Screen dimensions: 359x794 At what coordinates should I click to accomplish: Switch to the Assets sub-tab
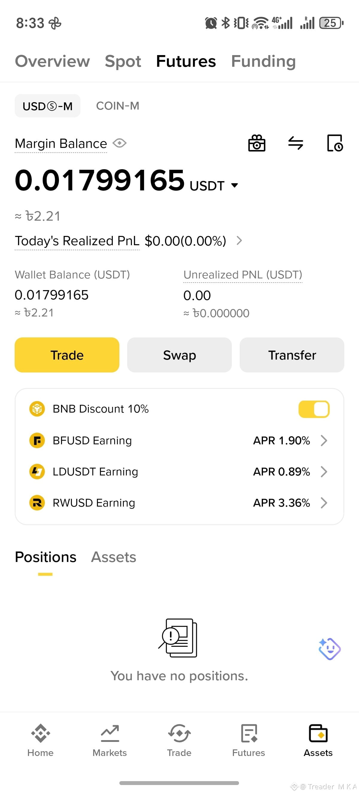(x=114, y=557)
